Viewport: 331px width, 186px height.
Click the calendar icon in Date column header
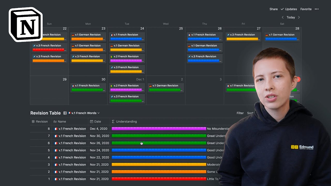click(x=91, y=121)
